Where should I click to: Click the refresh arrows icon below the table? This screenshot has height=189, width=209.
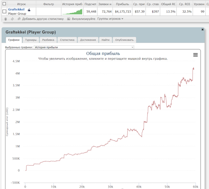(12, 19)
